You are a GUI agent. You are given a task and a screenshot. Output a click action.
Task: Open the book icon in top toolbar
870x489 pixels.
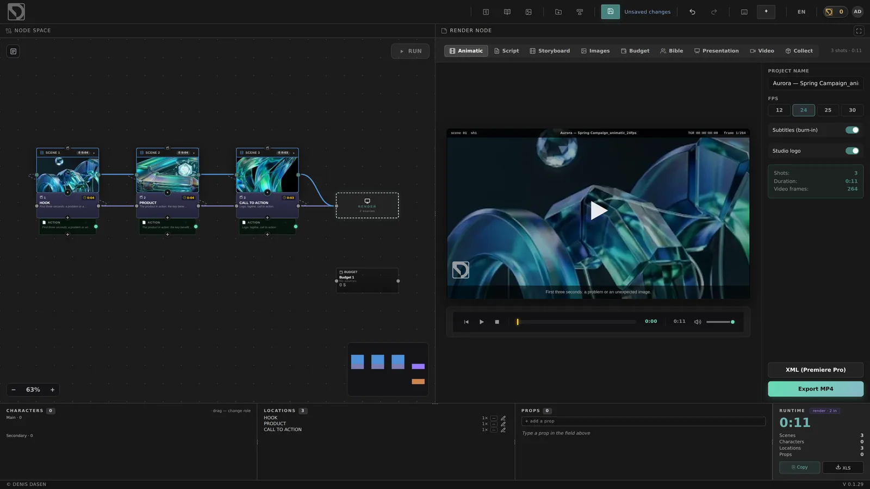pyautogui.click(x=507, y=12)
